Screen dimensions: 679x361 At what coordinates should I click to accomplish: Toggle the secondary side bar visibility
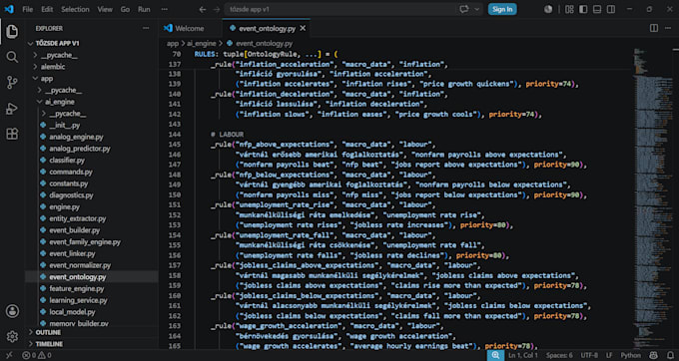610,9
